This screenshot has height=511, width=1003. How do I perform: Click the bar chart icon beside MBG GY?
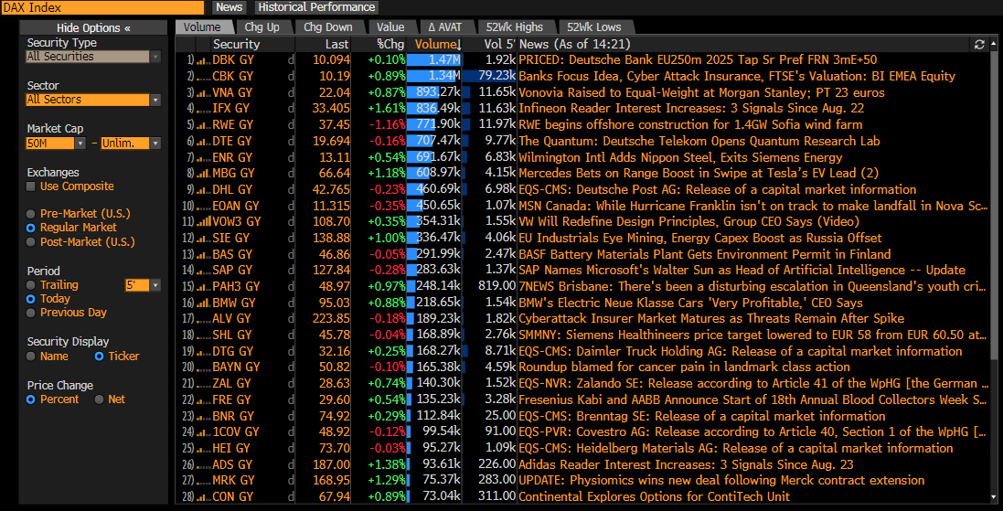(x=203, y=174)
